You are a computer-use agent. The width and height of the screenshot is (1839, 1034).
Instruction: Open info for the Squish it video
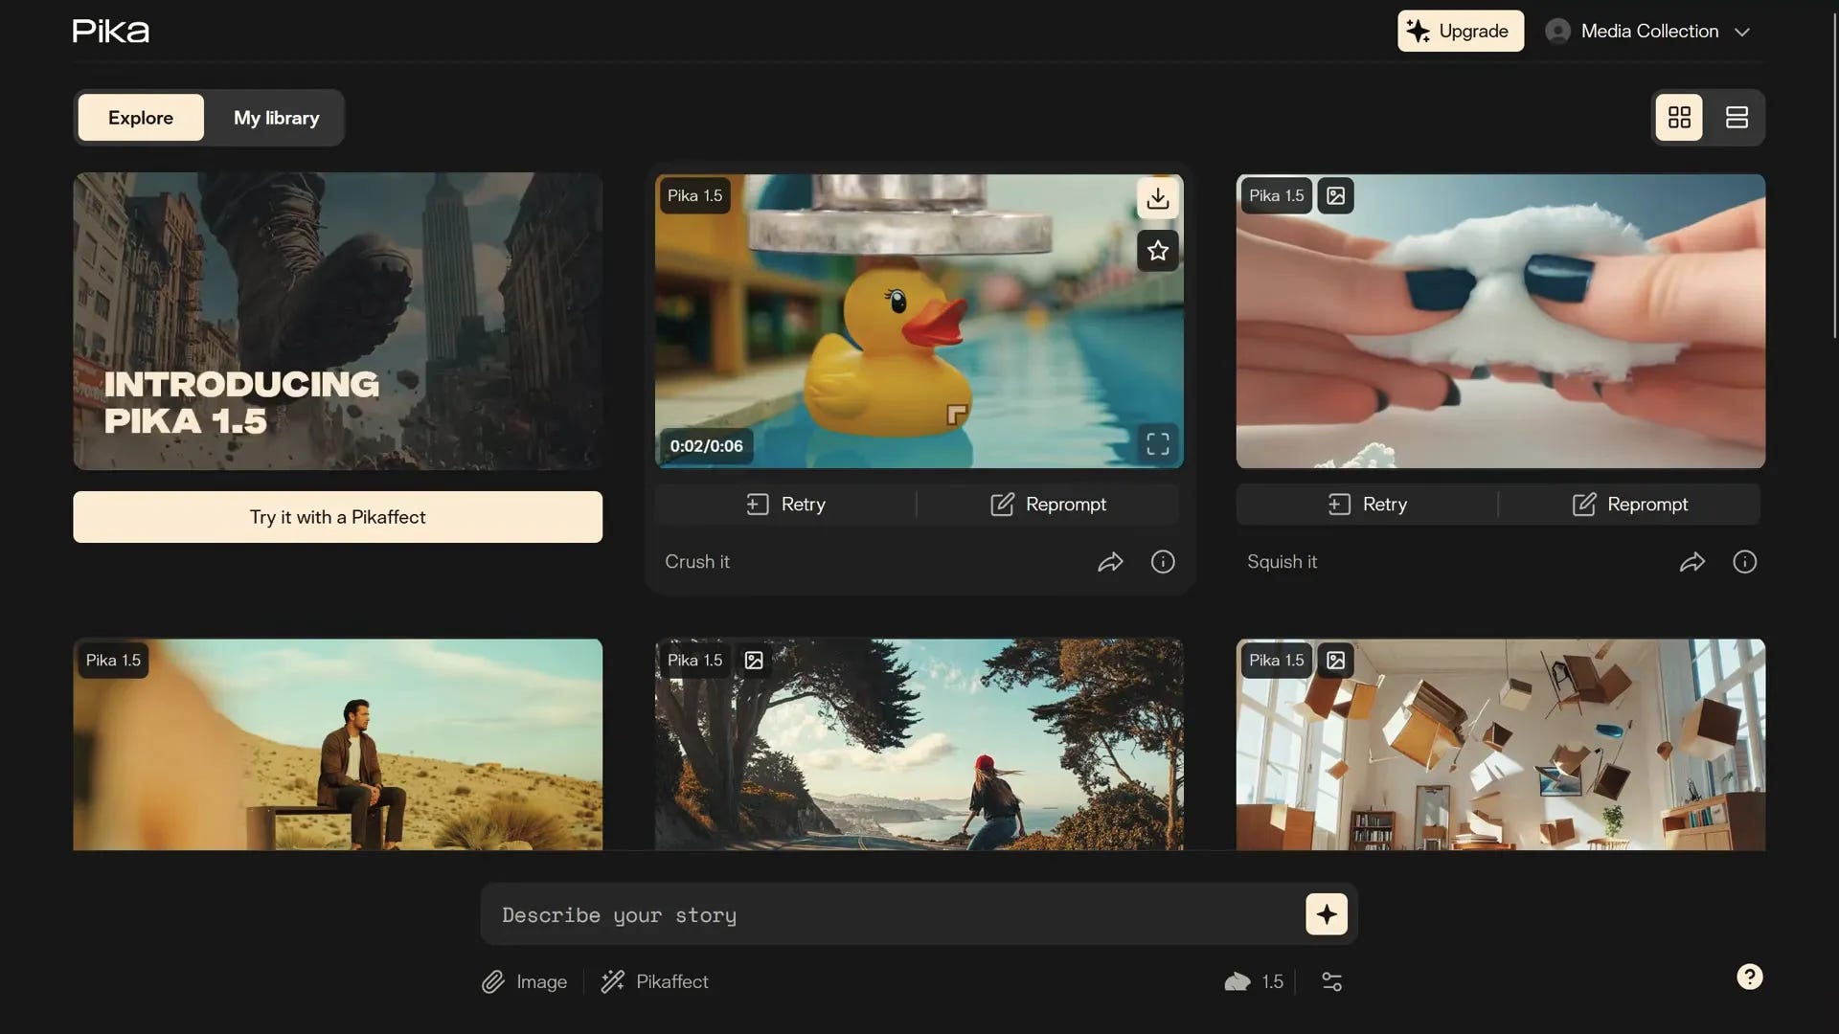pyautogui.click(x=1744, y=562)
